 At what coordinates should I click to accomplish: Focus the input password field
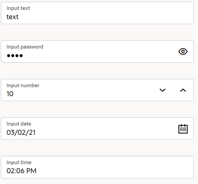[x=90, y=56]
